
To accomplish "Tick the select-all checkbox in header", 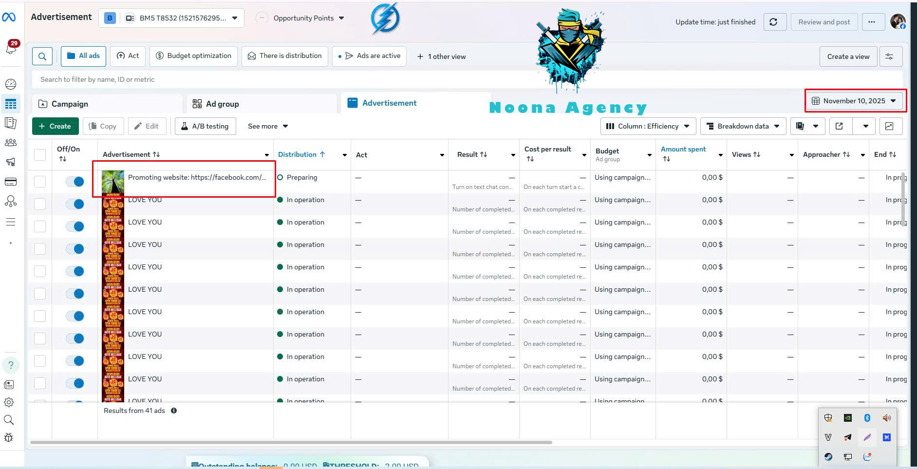I will 40,155.
